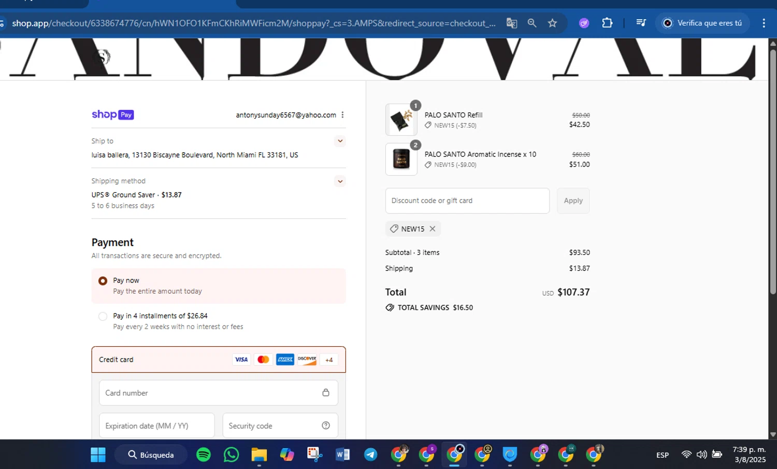This screenshot has height=469, width=777.
Task: Click the ESP language indicator
Action: click(x=663, y=455)
